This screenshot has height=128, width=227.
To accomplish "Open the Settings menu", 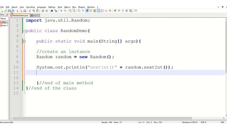I will (x=51, y=7).
